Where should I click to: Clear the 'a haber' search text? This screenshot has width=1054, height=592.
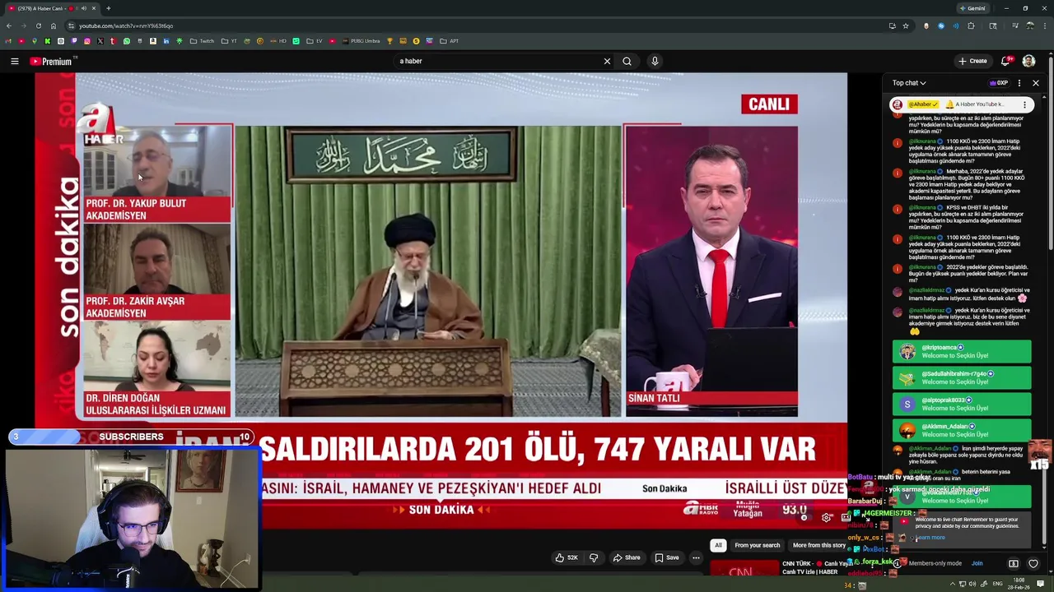click(607, 61)
